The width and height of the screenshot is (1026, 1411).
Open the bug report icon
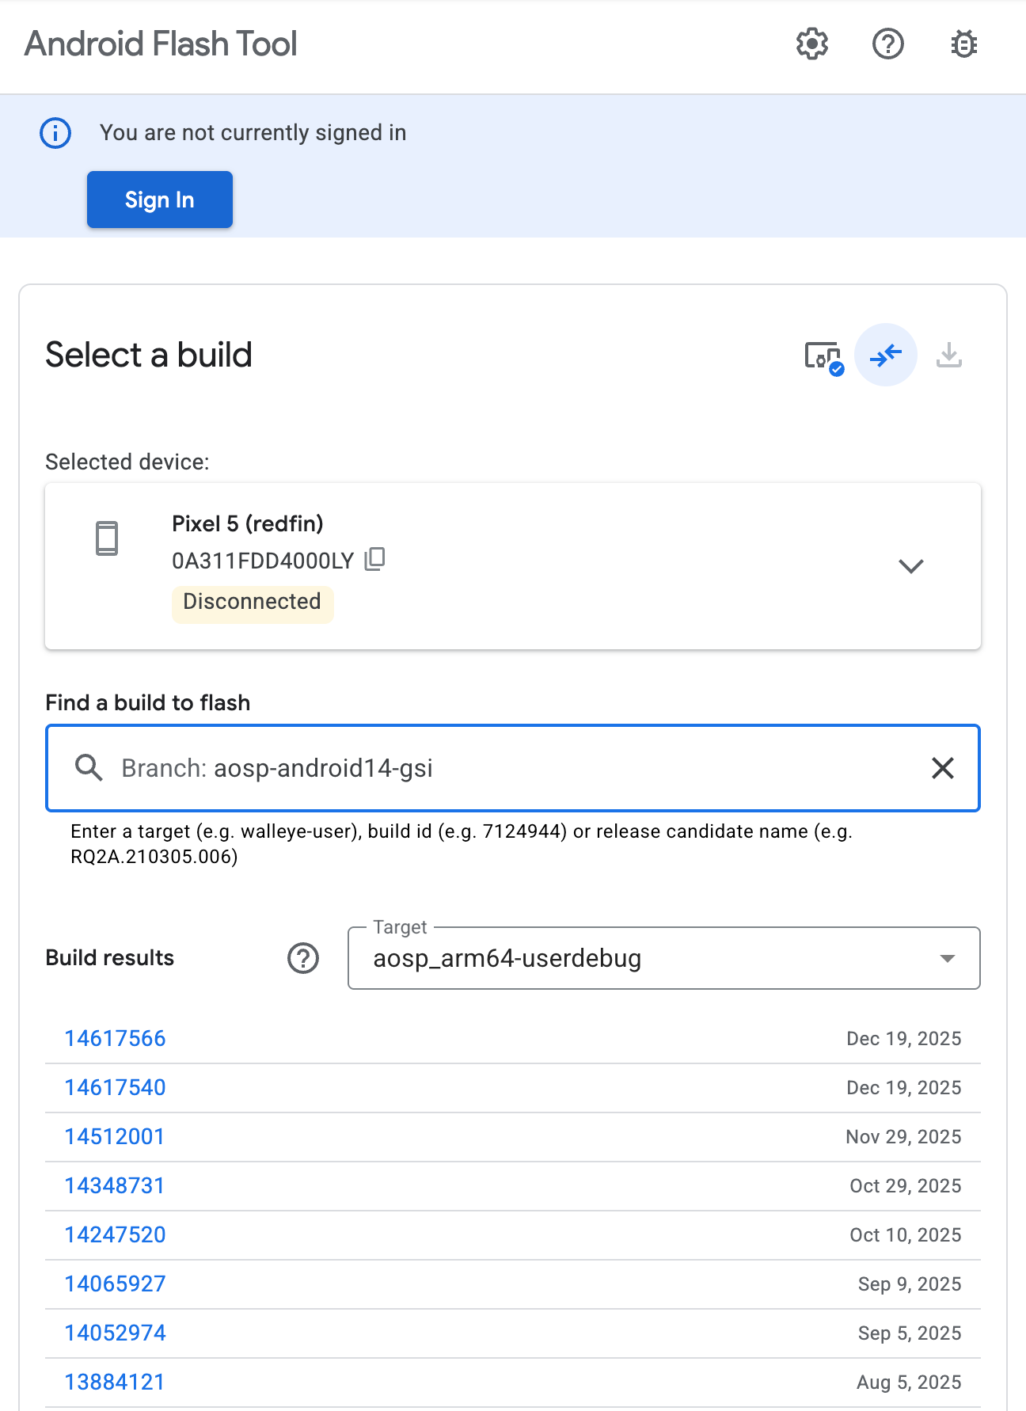click(x=963, y=44)
